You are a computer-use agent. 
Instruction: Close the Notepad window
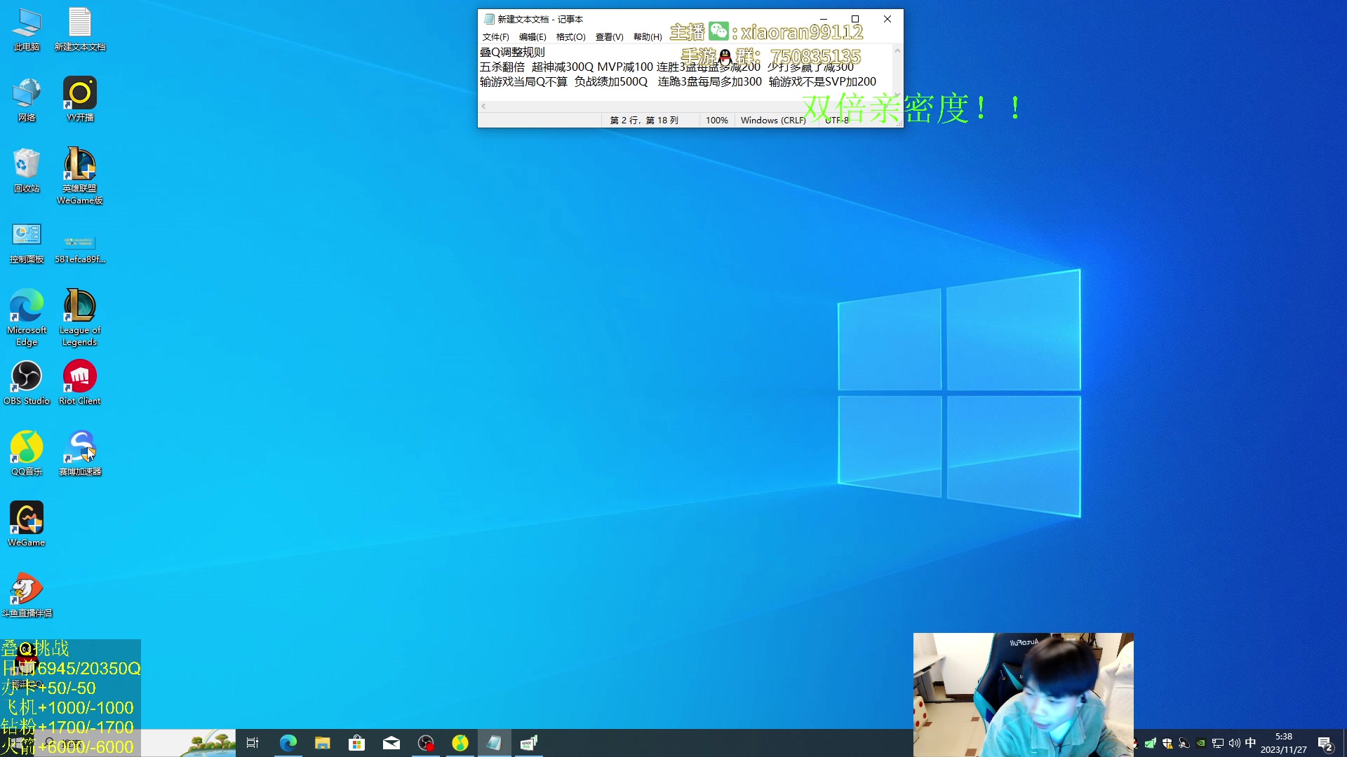tap(887, 19)
